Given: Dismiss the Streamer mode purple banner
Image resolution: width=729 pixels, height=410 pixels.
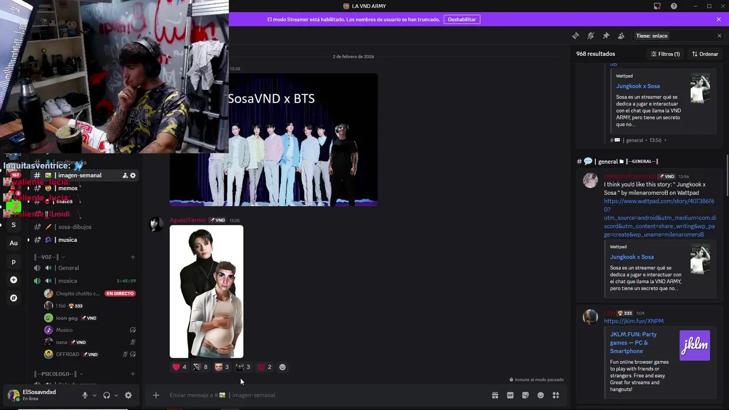Looking at the screenshot, I should 719,19.
